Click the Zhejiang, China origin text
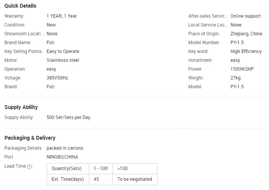Screen dimensions: 269x190 [x=246, y=34]
